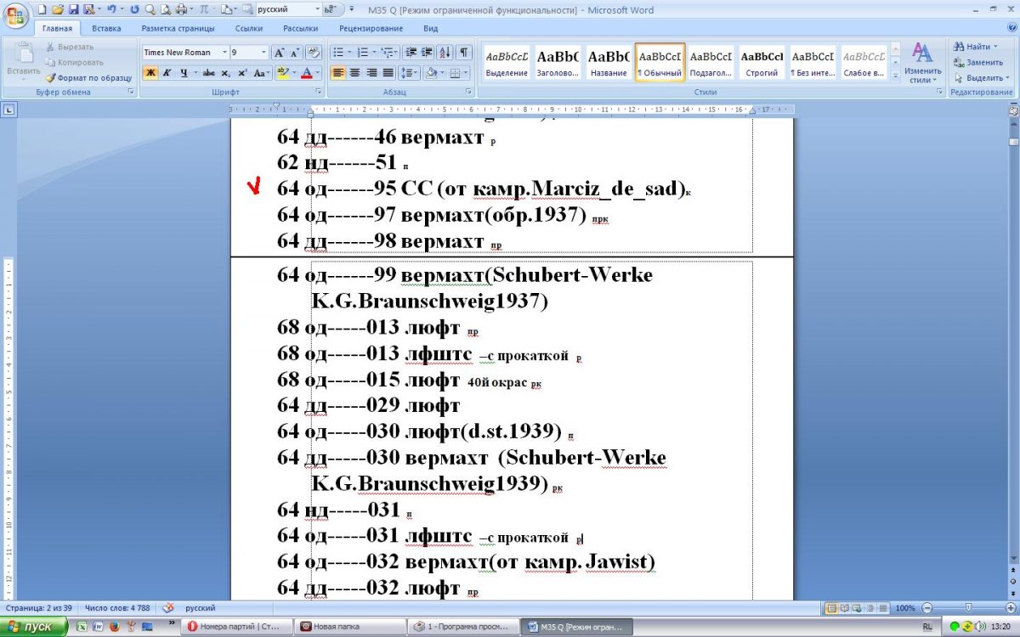Switch to the Разметка страницы tab
The width and height of the screenshot is (1020, 637).
tap(178, 29)
